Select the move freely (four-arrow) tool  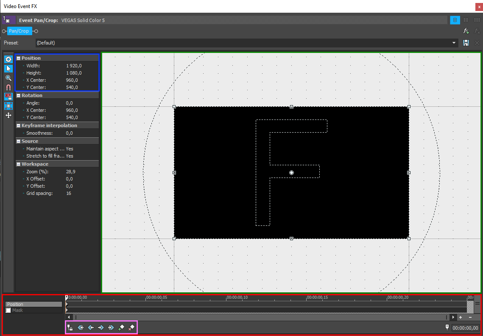pos(8,115)
